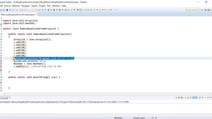Click the Search flashlight toolbar icon
The image size is (212, 119).
(x=71, y=10)
